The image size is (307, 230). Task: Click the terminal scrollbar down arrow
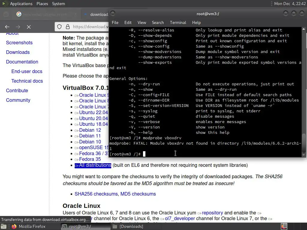pos(304,155)
